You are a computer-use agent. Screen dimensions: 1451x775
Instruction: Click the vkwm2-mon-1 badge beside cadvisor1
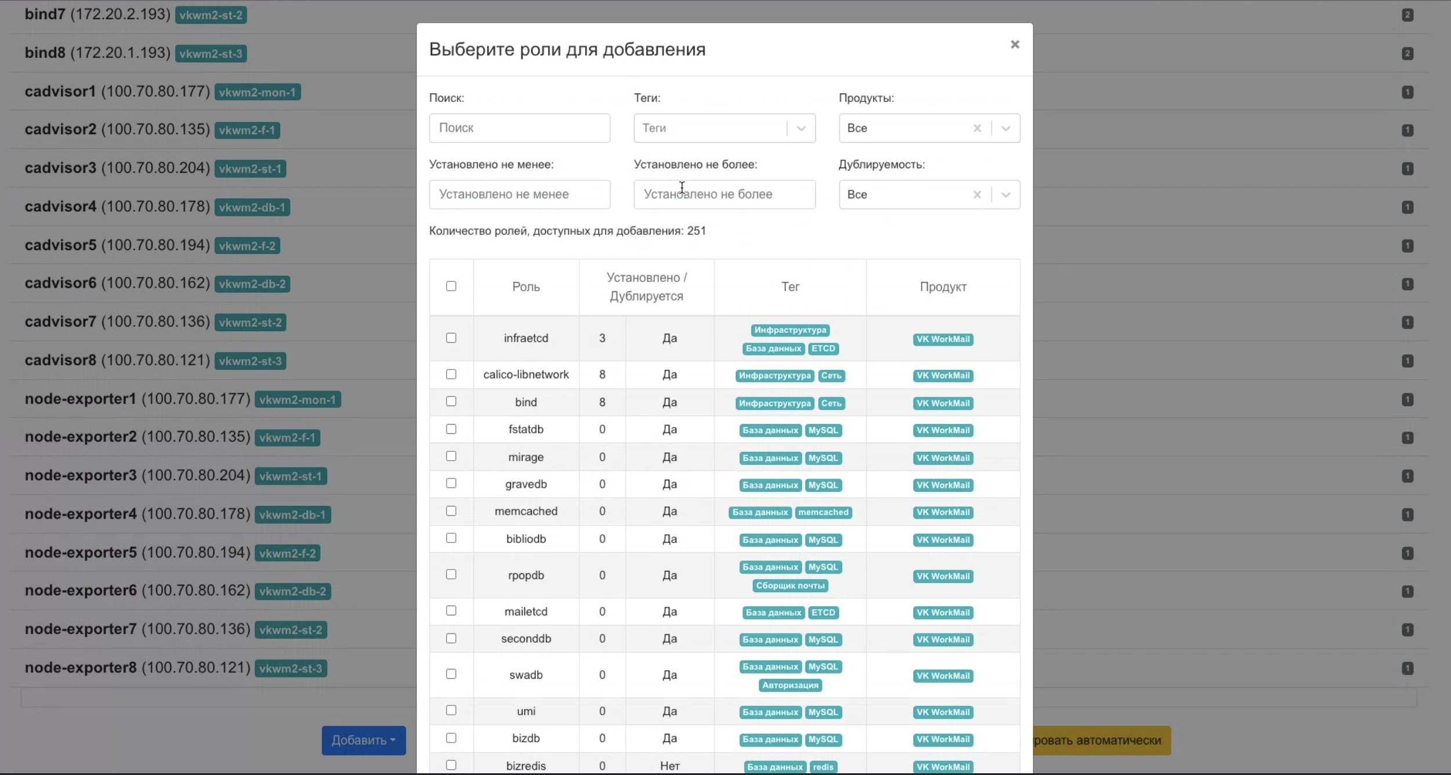point(257,92)
